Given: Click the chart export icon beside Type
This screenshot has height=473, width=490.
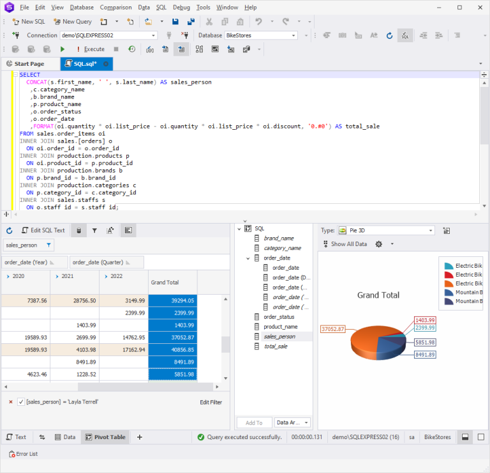Looking at the screenshot, I should click(x=447, y=231).
